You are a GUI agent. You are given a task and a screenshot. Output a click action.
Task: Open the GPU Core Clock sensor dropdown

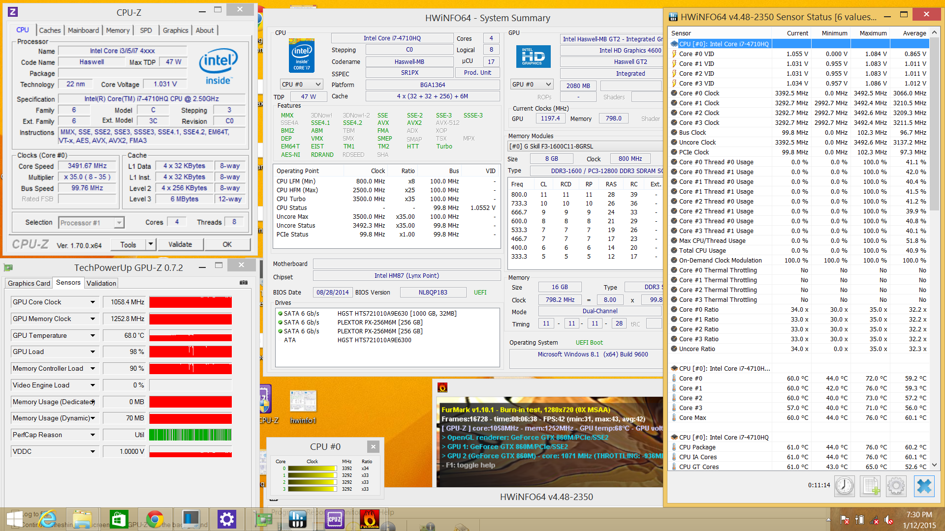(x=93, y=302)
